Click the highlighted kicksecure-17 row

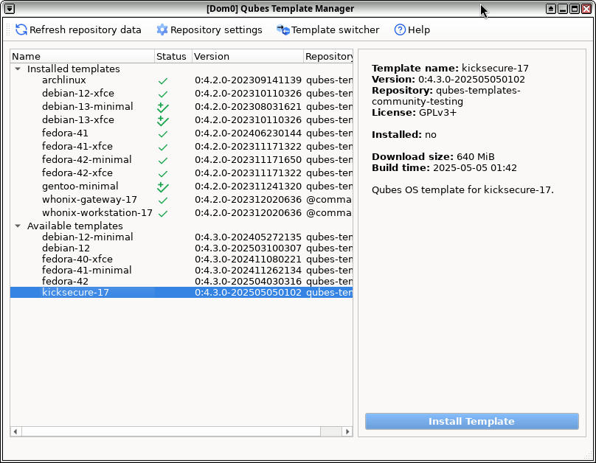click(x=181, y=293)
